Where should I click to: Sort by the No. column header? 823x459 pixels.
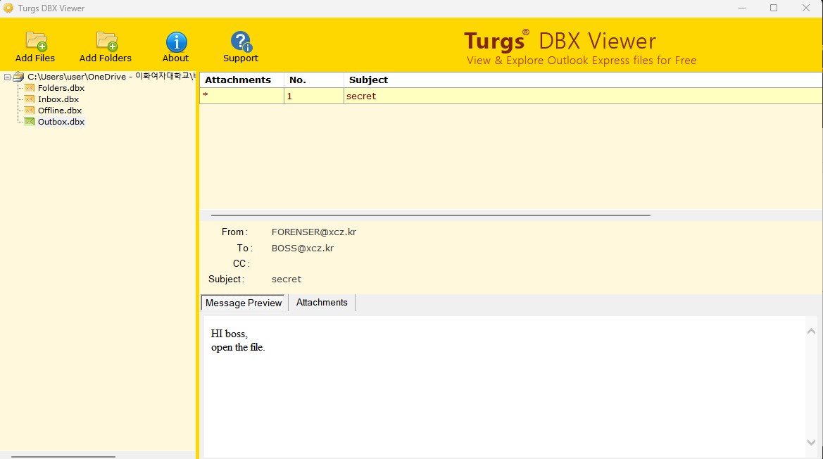tap(314, 80)
